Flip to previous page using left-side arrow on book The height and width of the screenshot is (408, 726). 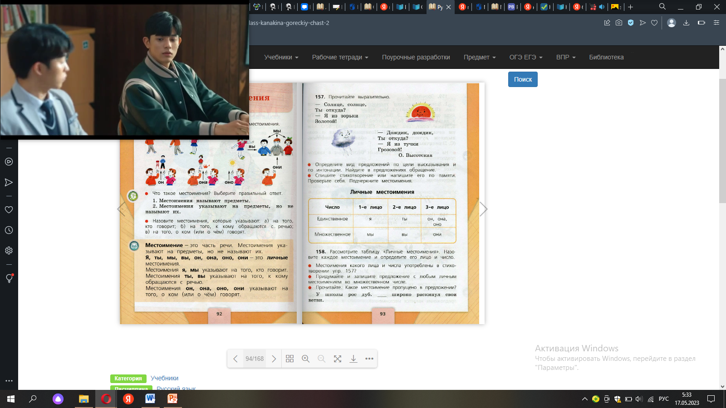121,209
